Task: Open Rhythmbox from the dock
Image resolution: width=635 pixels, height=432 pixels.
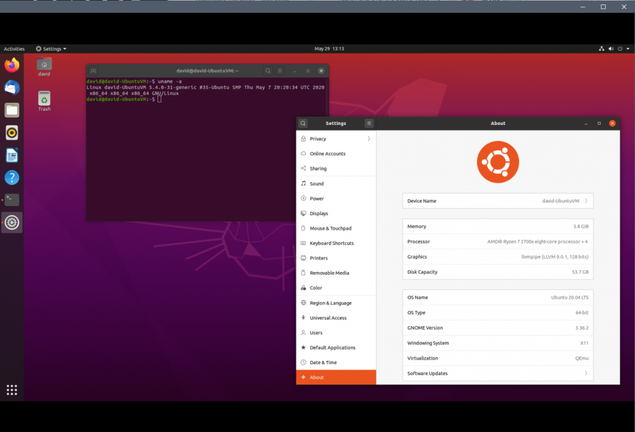Action: pos(11,133)
